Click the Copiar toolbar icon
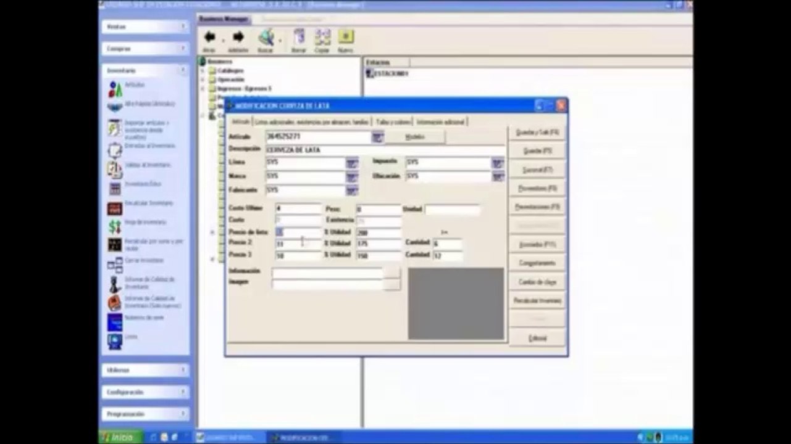The height and width of the screenshot is (444, 791). 322,37
